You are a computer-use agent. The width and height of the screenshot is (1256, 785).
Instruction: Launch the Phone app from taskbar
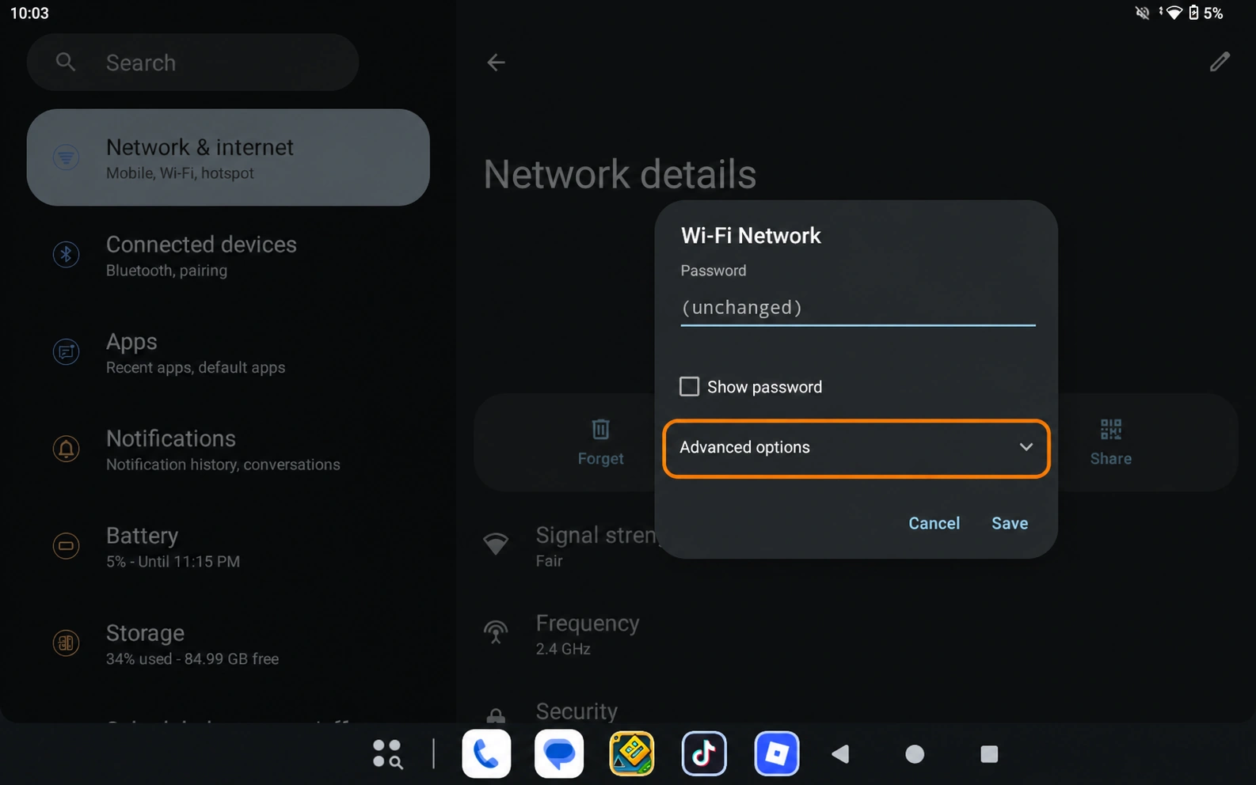(x=486, y=754)
